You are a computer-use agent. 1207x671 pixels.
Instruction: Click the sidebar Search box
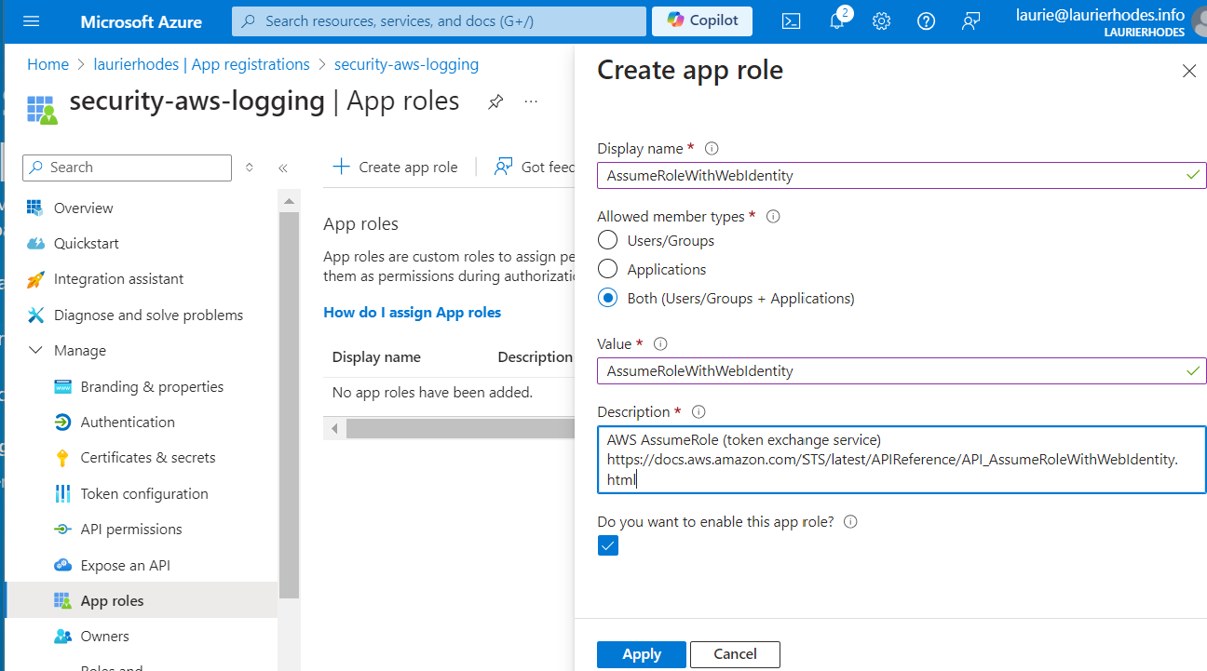(x=128, y=168)
